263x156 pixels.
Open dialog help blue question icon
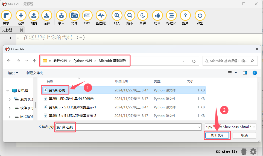[255, 73]
